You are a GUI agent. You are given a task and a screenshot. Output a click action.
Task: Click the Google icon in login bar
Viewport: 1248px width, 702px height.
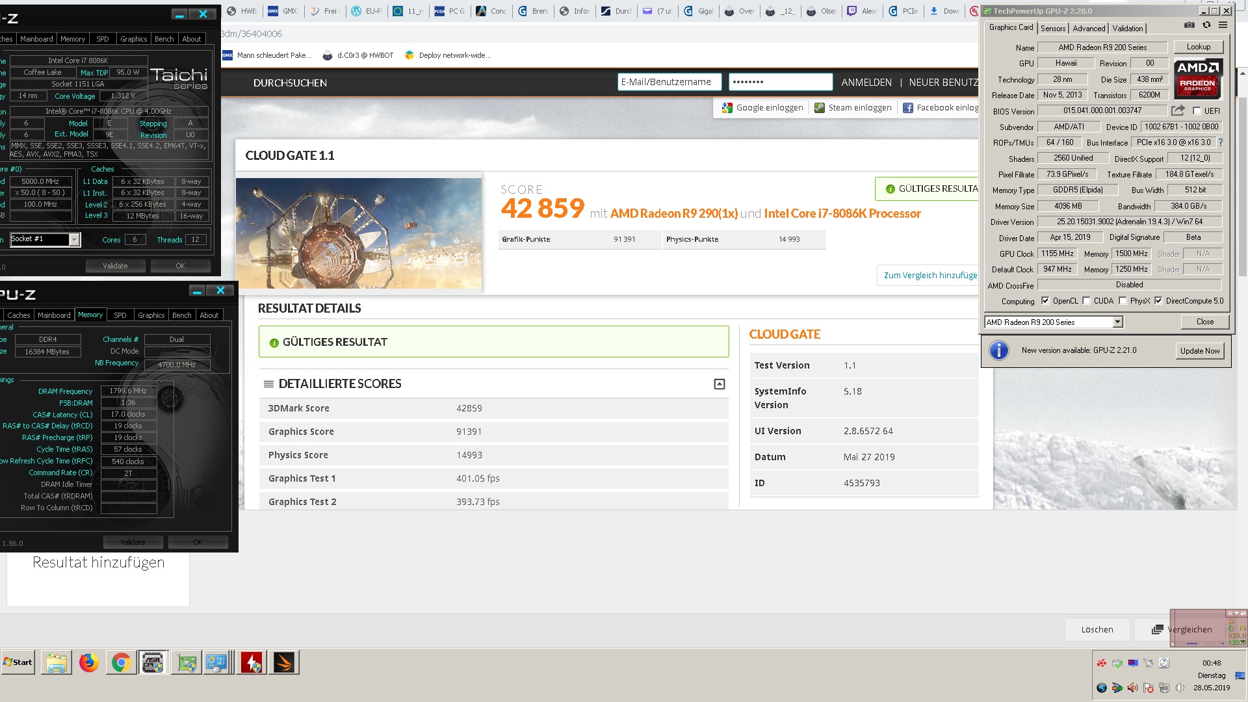(x=727, y=108)
